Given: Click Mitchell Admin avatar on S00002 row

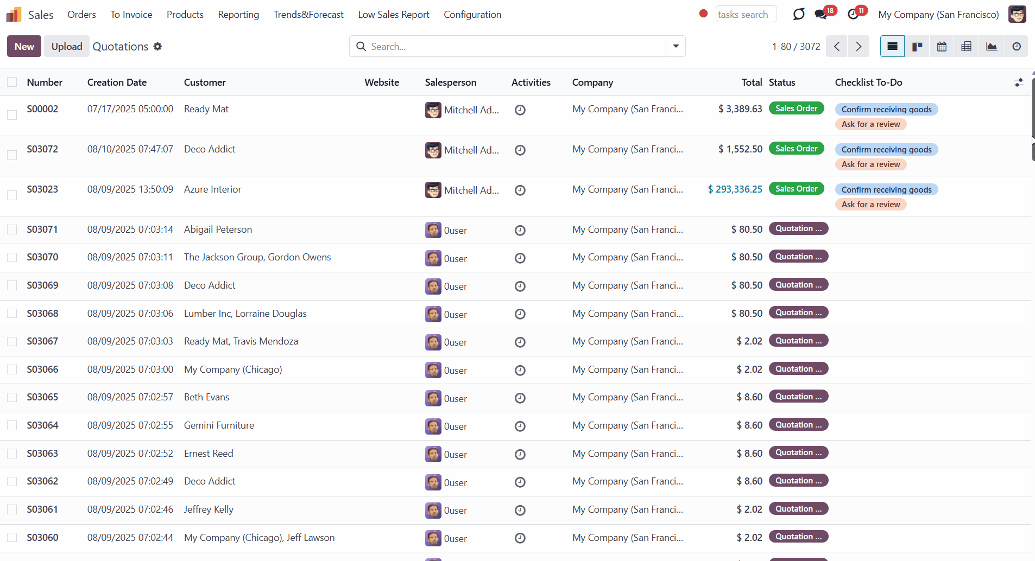Looking at the screenshot, I should 433,110.
